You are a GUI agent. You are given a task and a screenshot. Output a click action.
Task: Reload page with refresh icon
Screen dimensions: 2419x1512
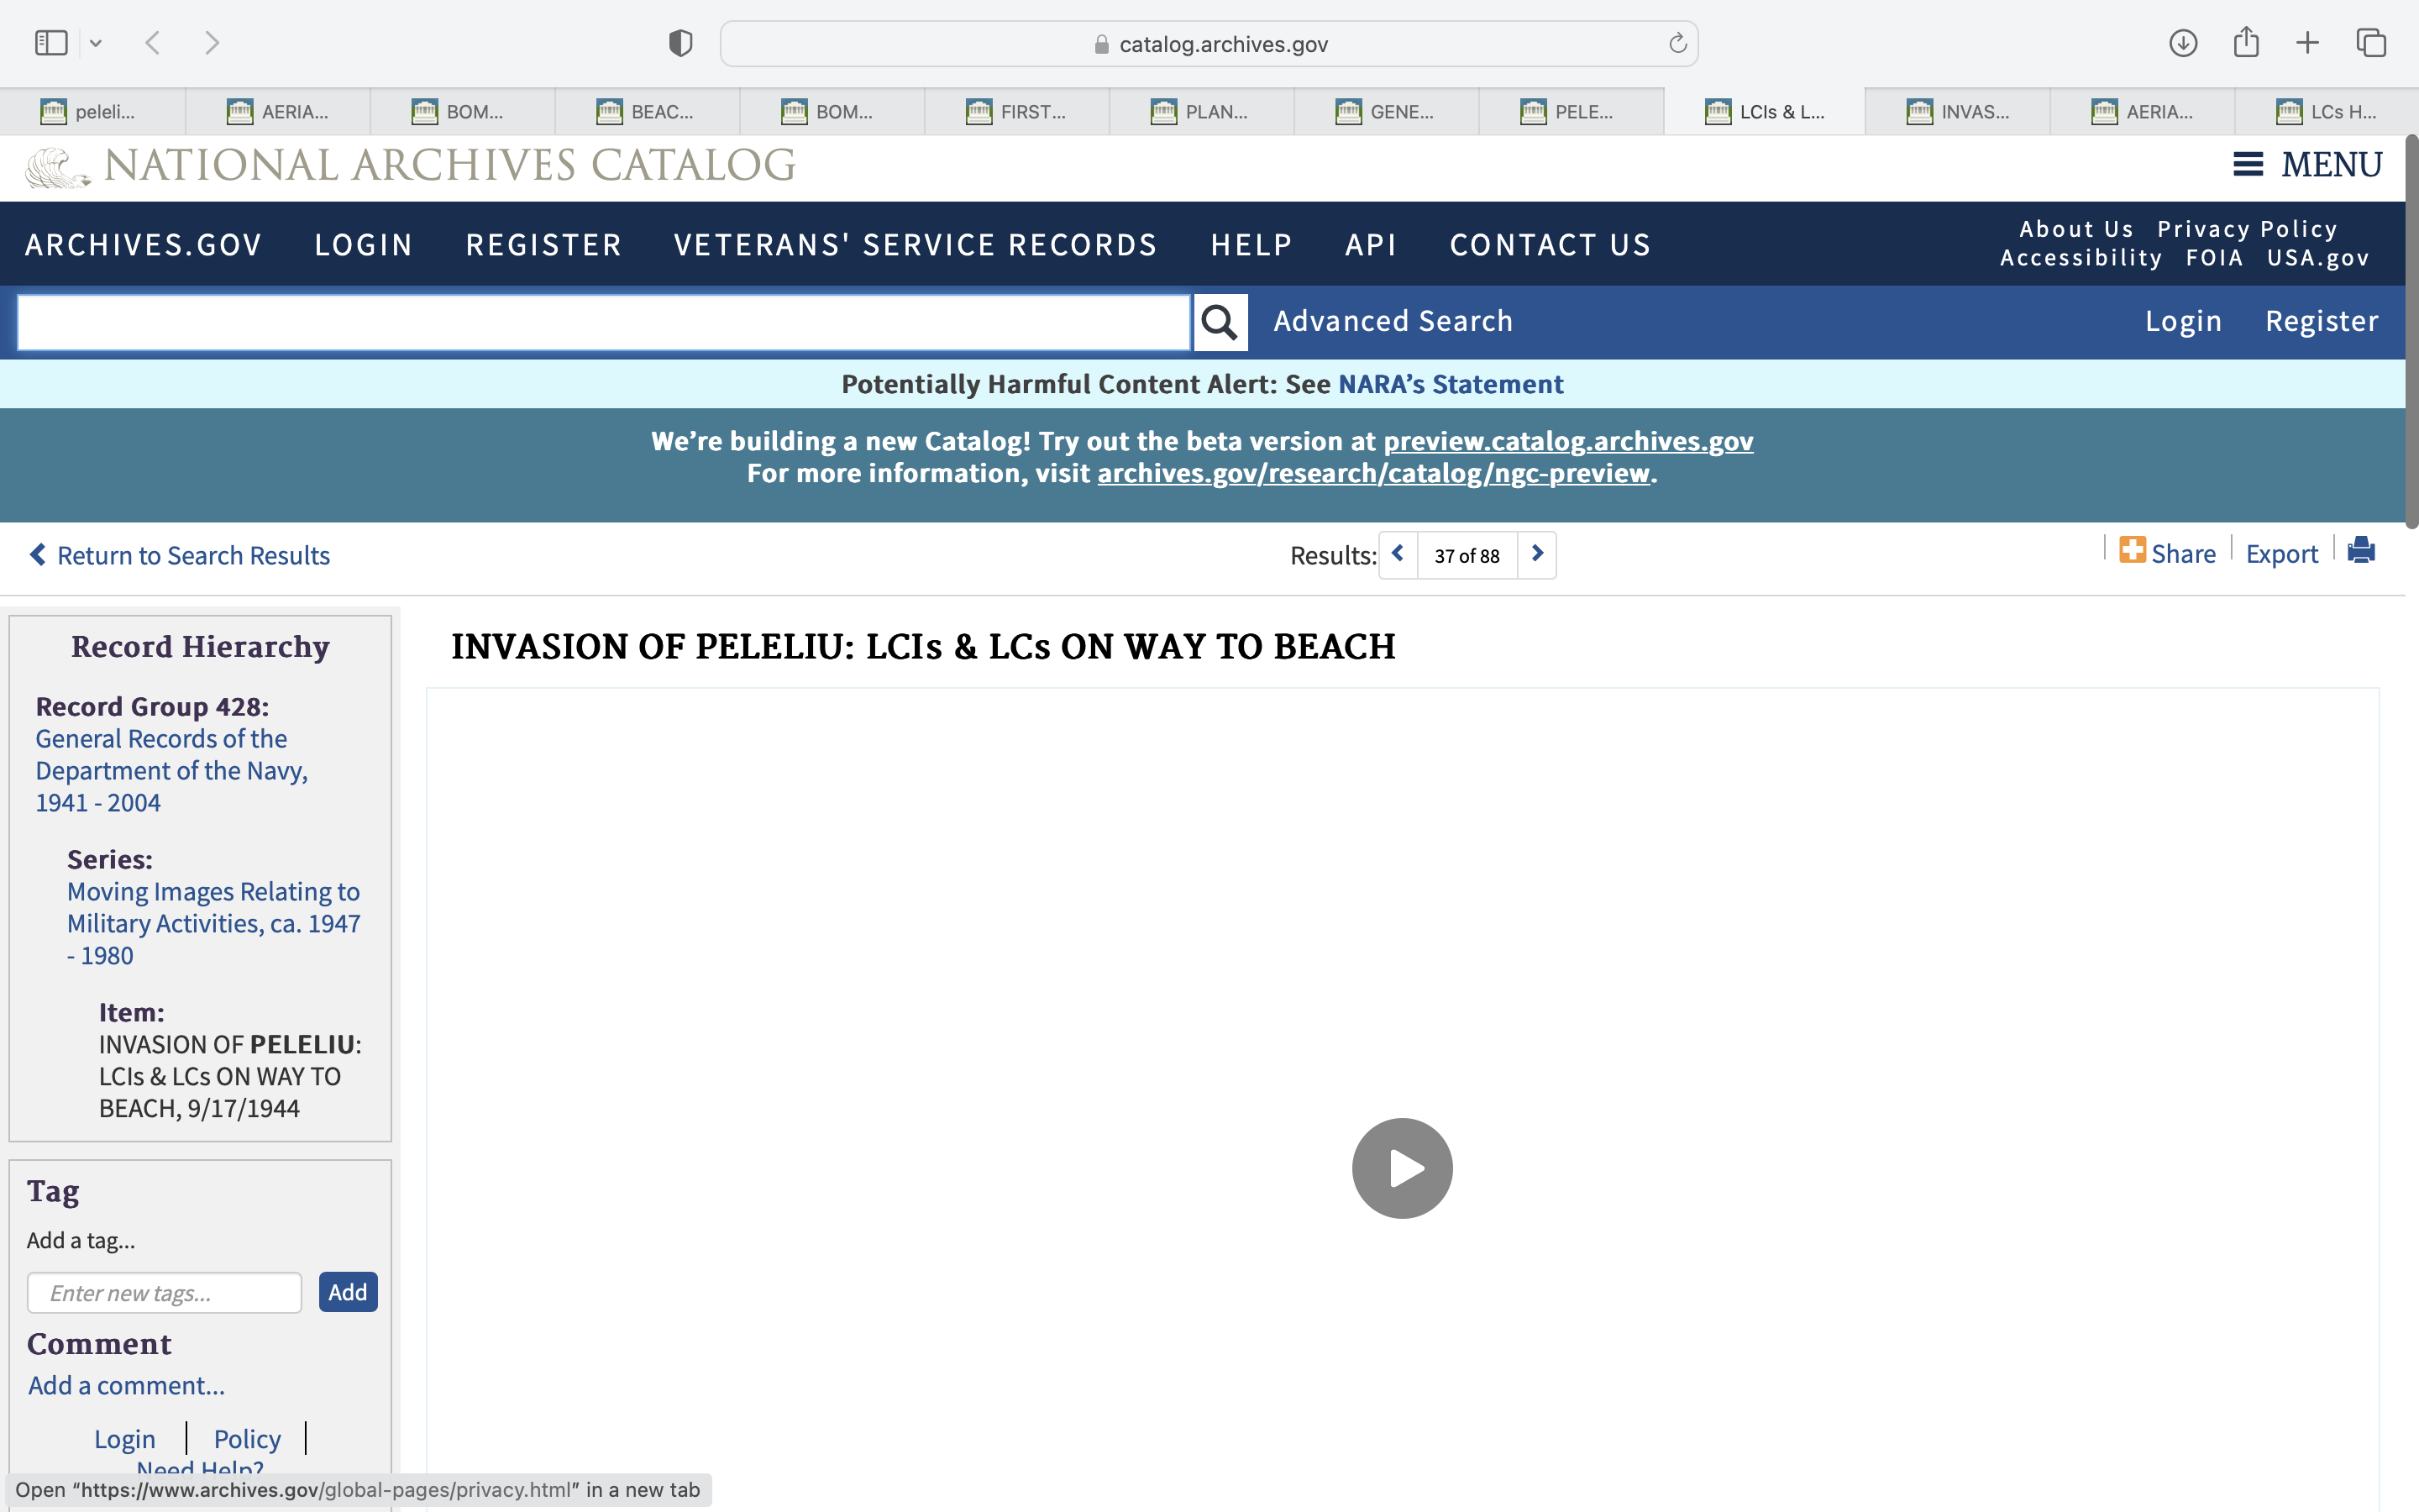coord(1677,43)
